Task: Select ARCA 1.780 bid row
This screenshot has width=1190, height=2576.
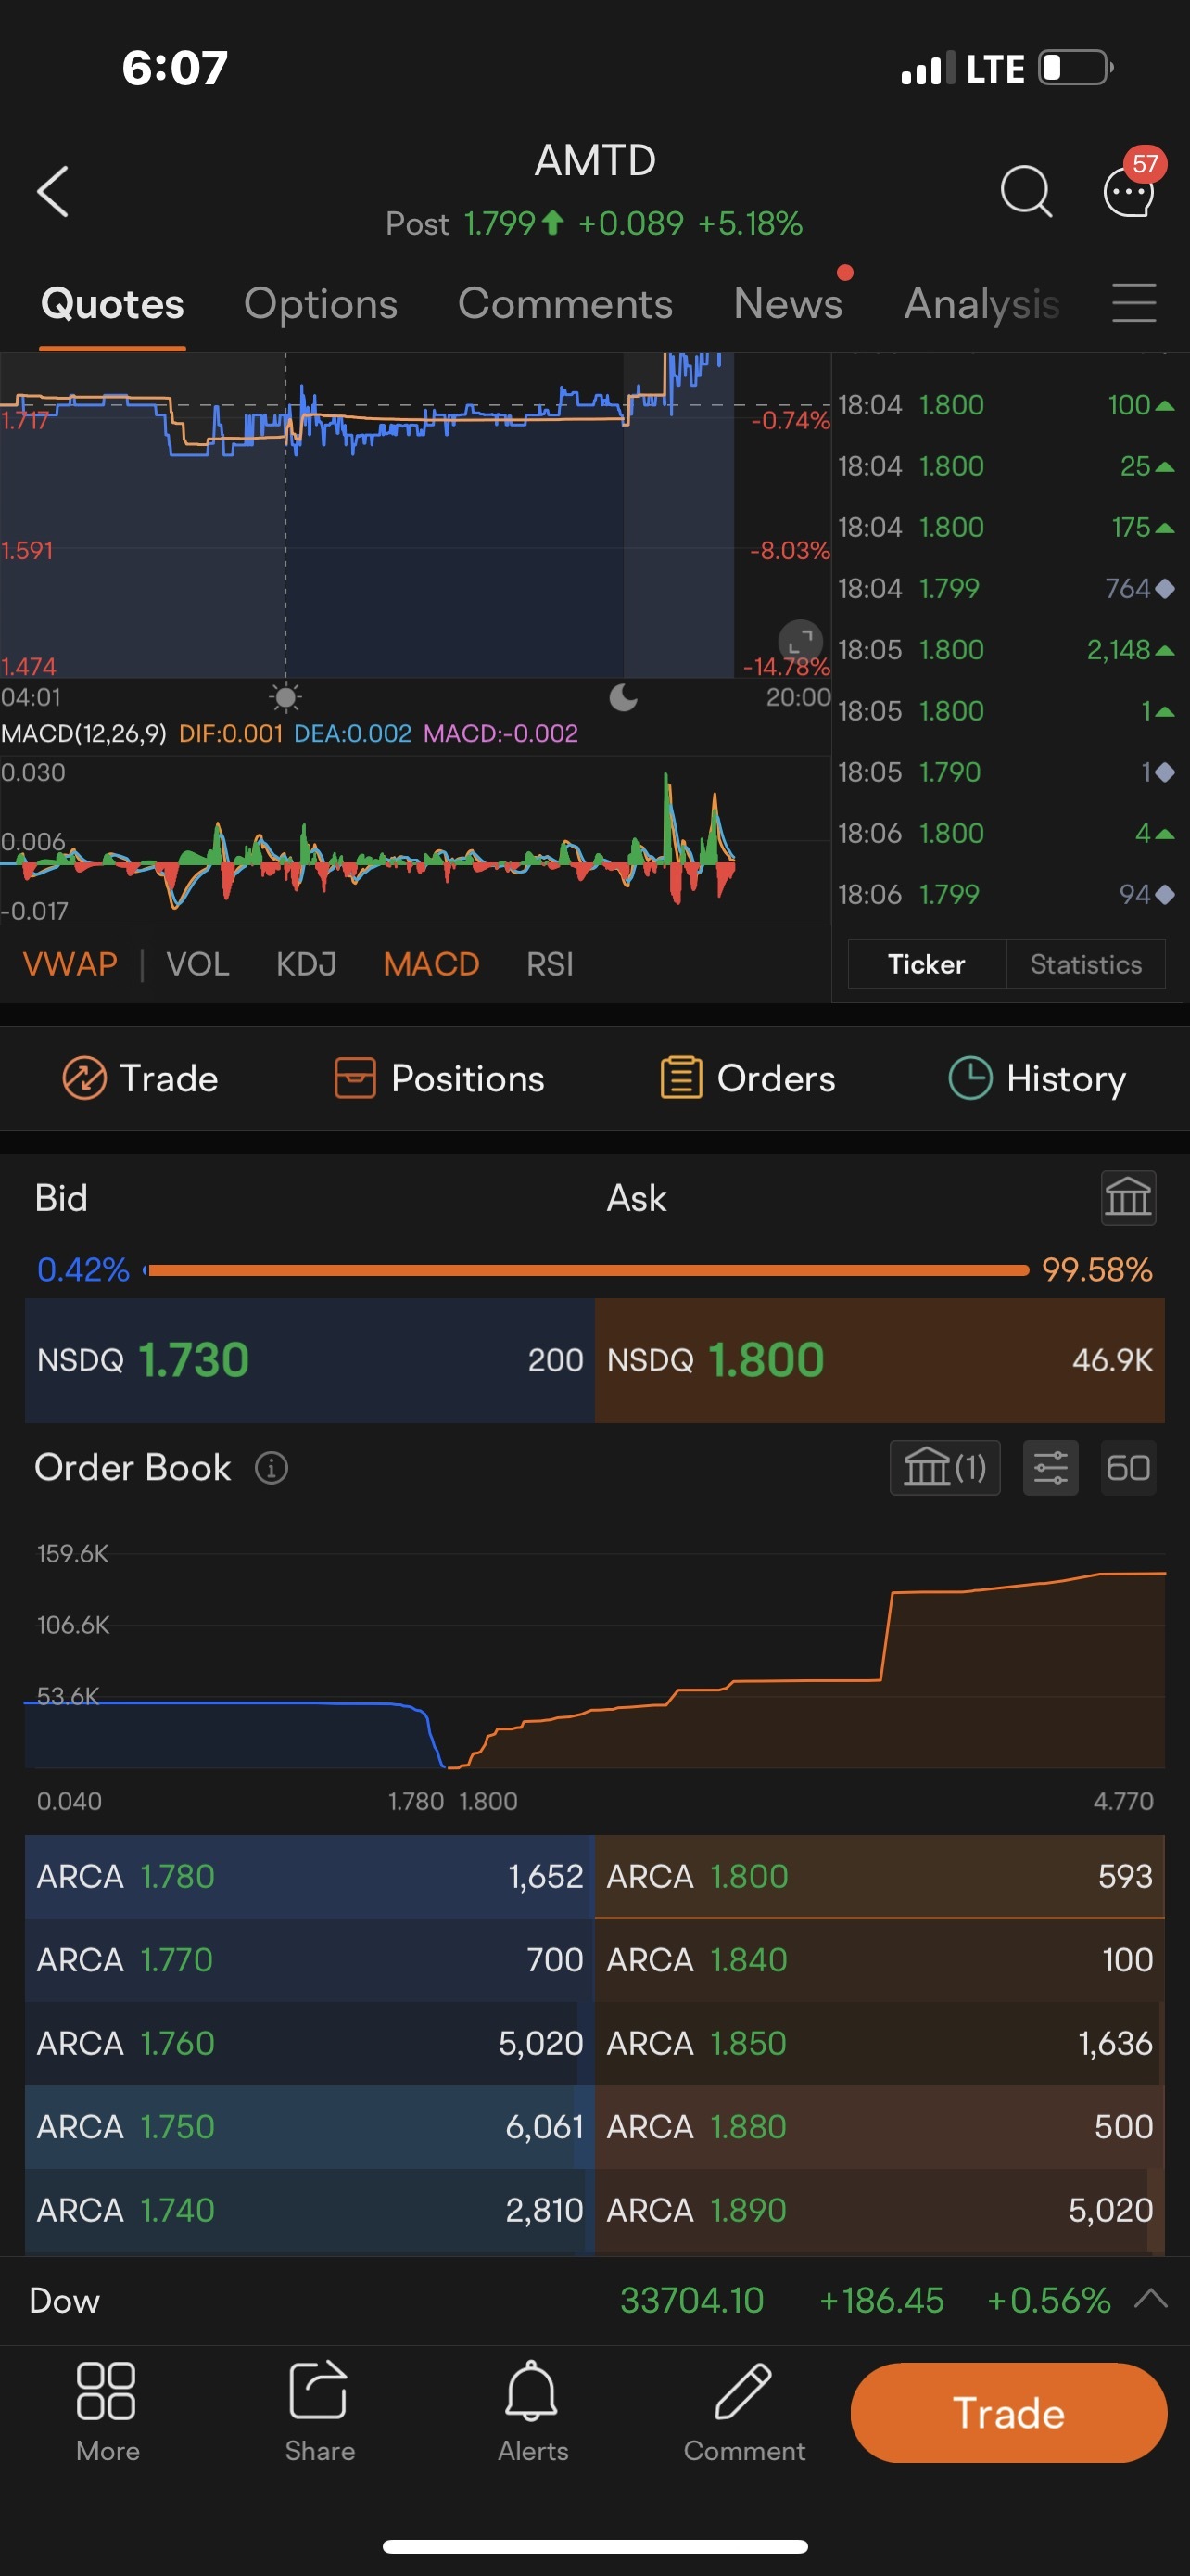Action: click(310, 1876)
